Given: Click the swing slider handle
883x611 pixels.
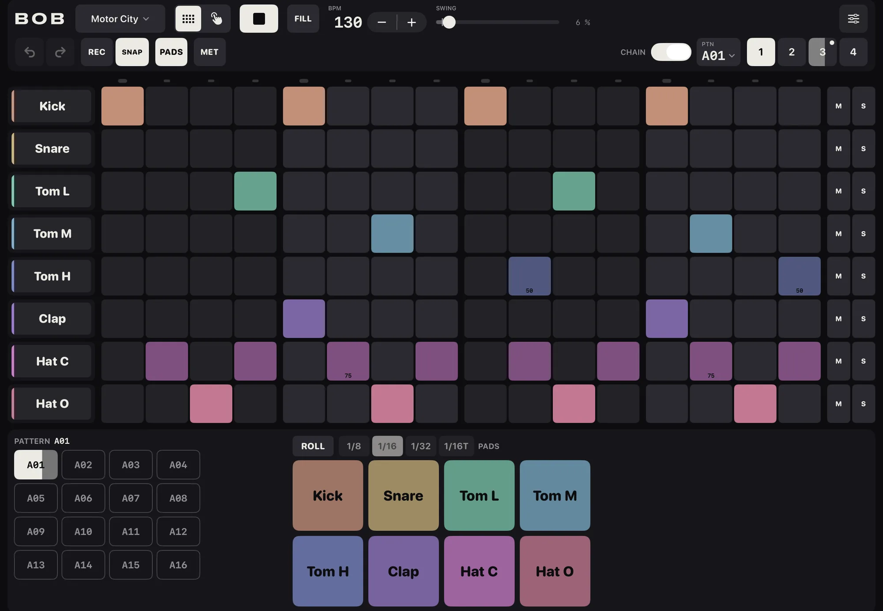Looking at the screenshot, I should point(449,22).
